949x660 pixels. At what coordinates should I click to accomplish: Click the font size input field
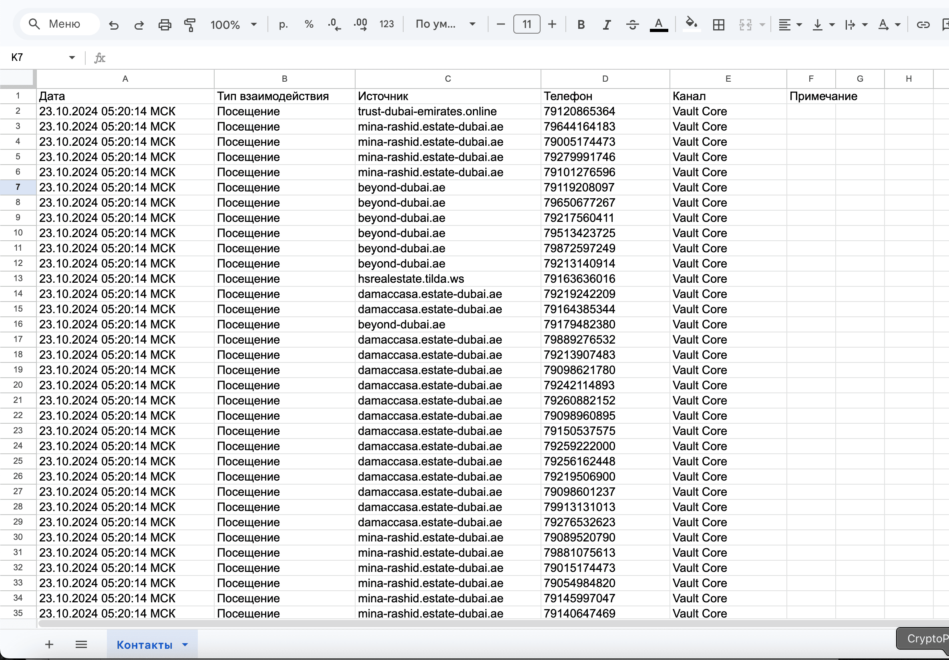526,24
